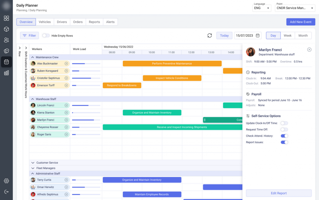Open the settings gear in the sidebar

point(6,181)
